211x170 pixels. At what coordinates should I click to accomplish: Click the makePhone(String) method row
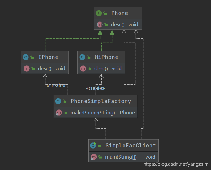click(96, 113)
